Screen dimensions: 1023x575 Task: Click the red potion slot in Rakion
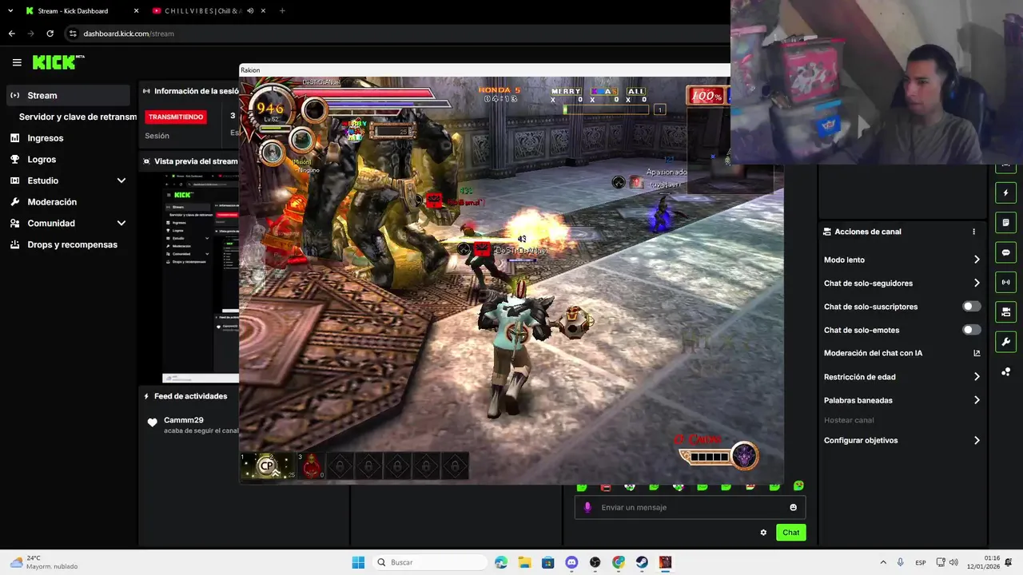[312, 466]
